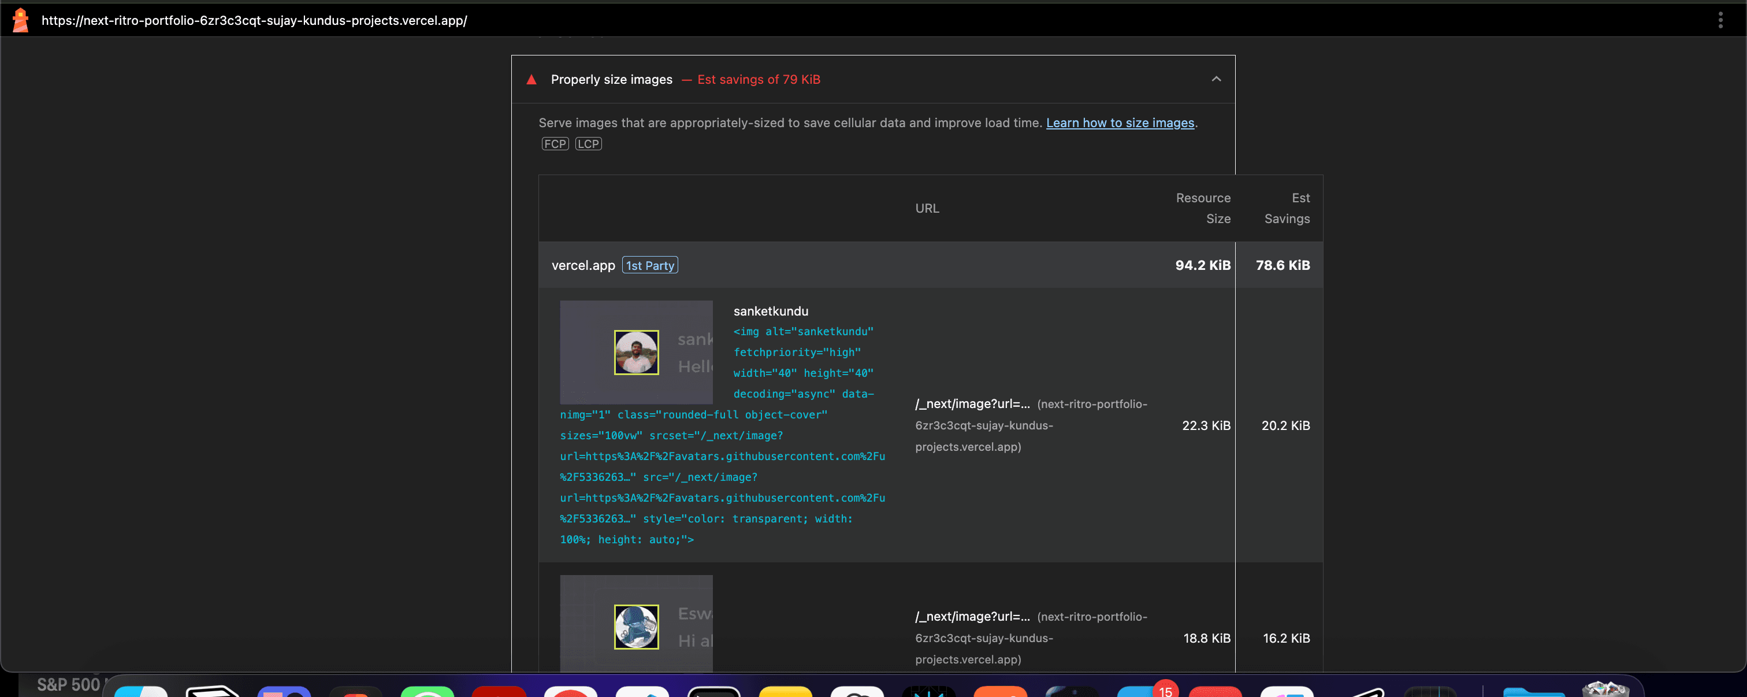
Task: Click the second avatar screenshot thumbnail
Action: 636,625
